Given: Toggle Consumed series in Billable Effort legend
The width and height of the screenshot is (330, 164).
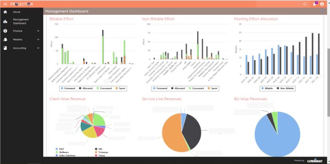Looking at the screenshot, I should point(104,88).
